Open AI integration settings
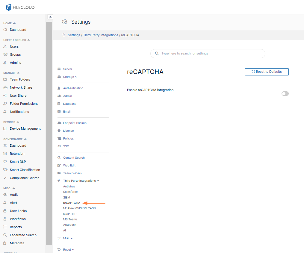 click(65, 230)
